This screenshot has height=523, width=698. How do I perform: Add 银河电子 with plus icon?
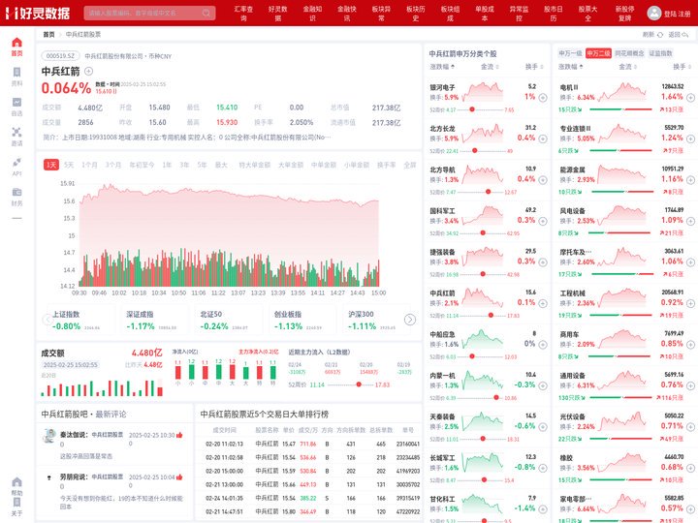[543, 98]
